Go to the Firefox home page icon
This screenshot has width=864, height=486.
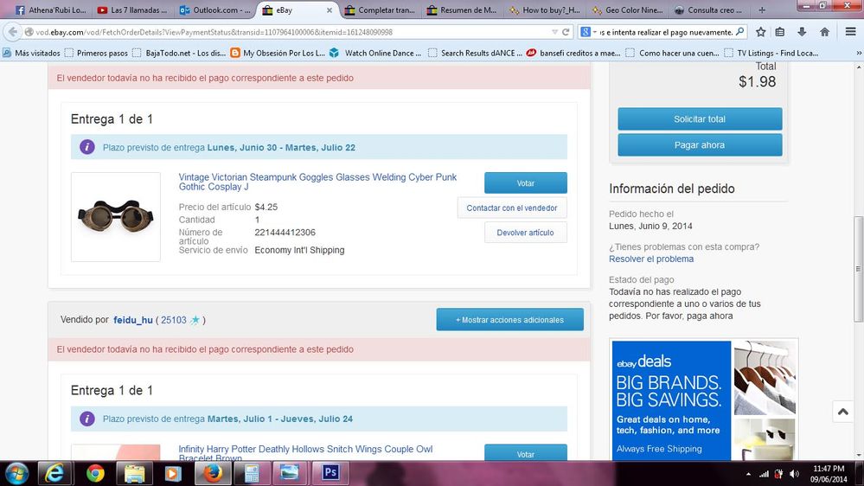click(x=824, y=32)
